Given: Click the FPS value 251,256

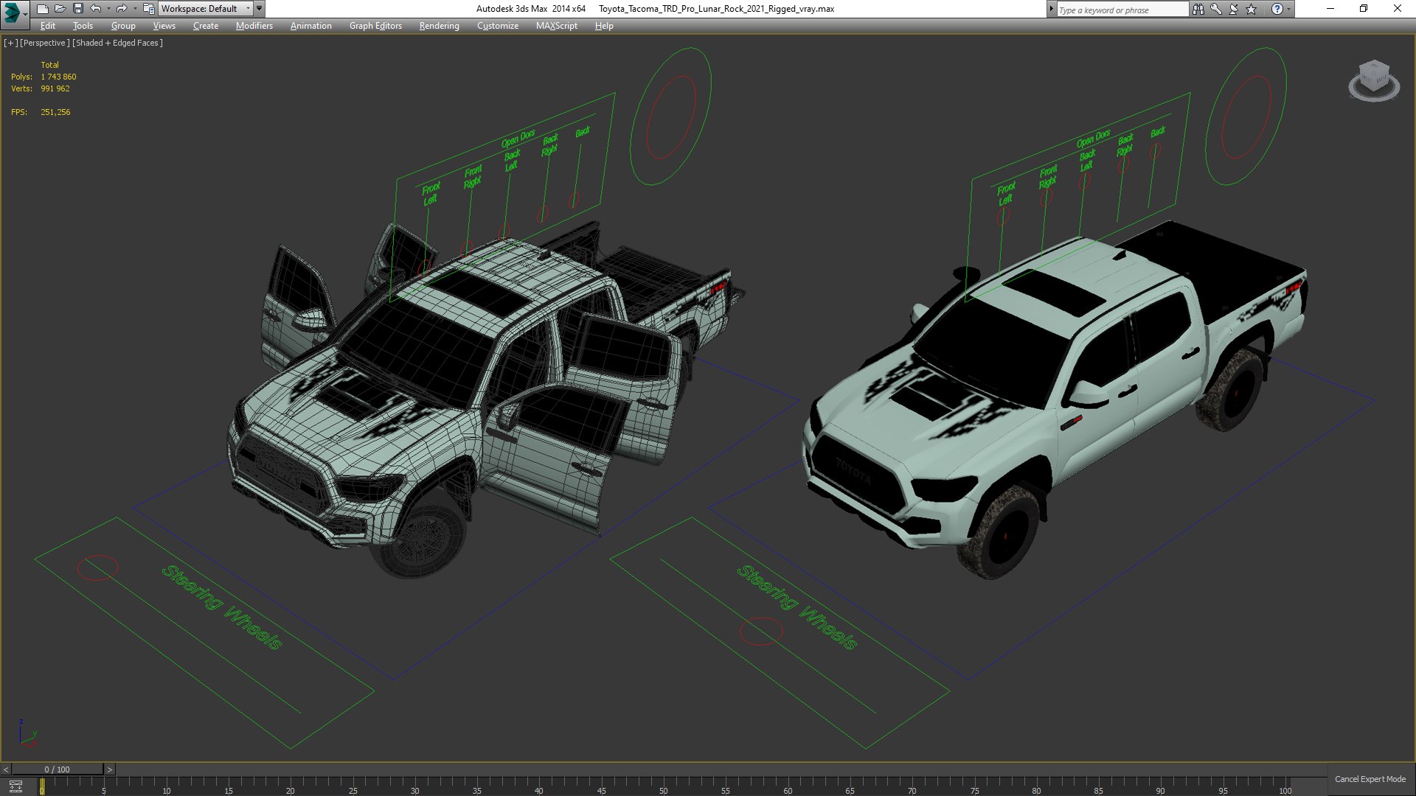Looking at the screenshot, I should (x=55, y=112).
